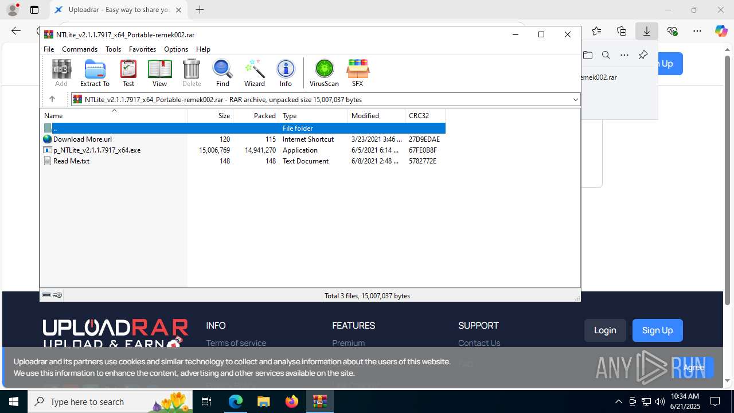Launch the Wizard tool

pyautogui.click(x=255, y=73)
